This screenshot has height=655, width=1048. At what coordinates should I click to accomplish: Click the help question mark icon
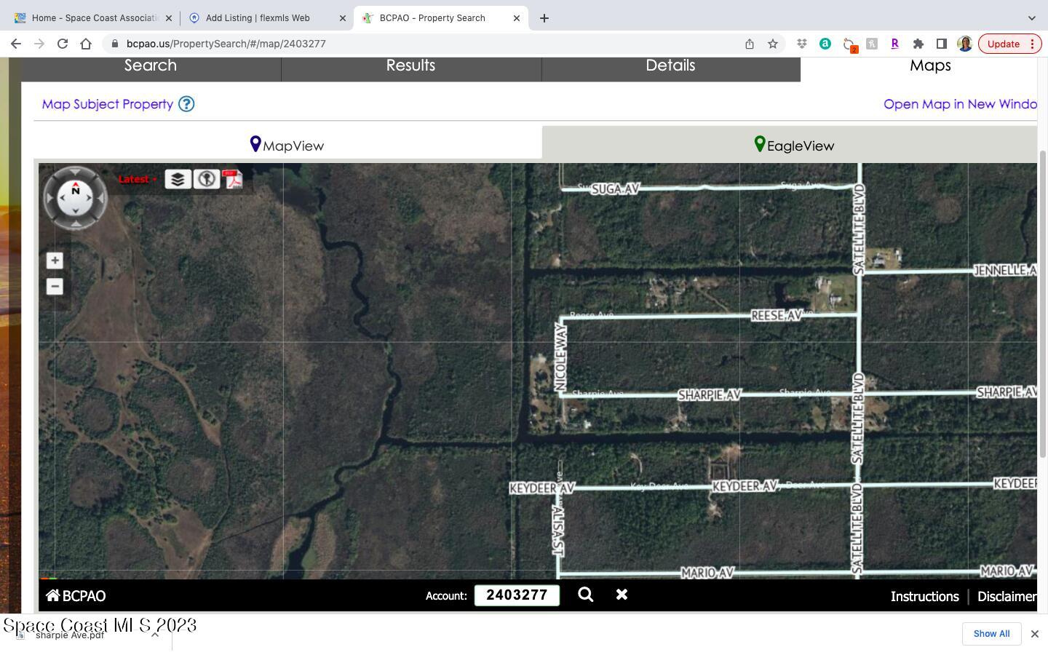tap(186, 104)
